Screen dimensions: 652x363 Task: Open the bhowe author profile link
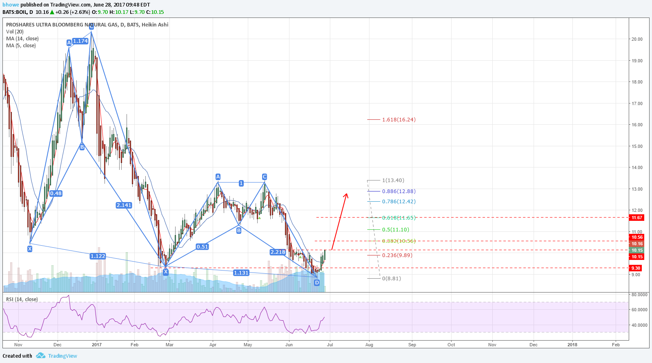click(11, 5)
